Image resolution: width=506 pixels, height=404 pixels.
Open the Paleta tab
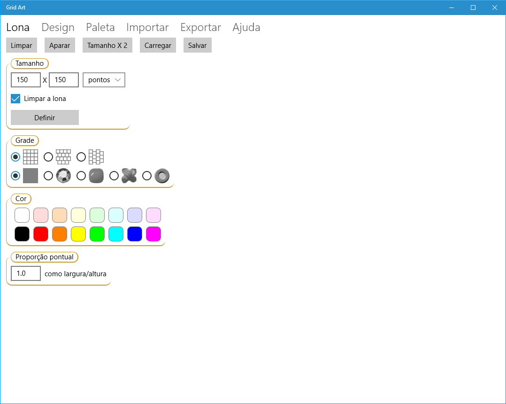tap(100, 27)
